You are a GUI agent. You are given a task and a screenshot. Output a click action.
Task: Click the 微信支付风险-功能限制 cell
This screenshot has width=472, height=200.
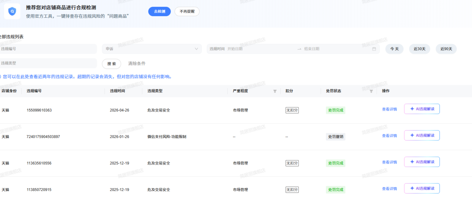(167, 137)
